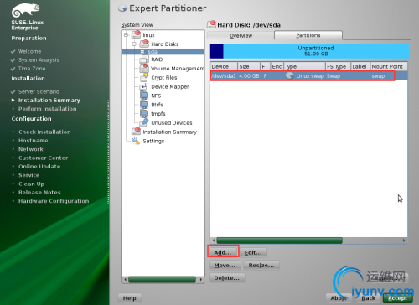This screenshot has width=419, height=305.
Task: Click Installation Summary step in the sidebar
Action: point(49,100)
